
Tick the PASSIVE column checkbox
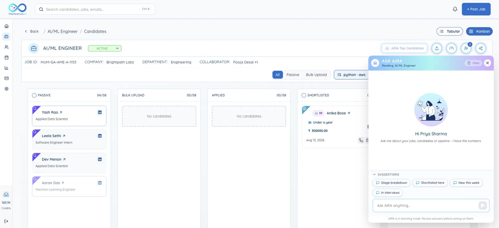point(34,95)
